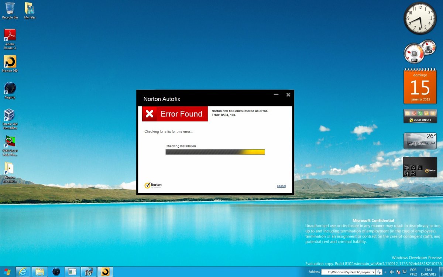Click the mobile phone icon in Norton gadget
Image resolution: width=443 pixels, height=277 pixels.
coord(419,167)
